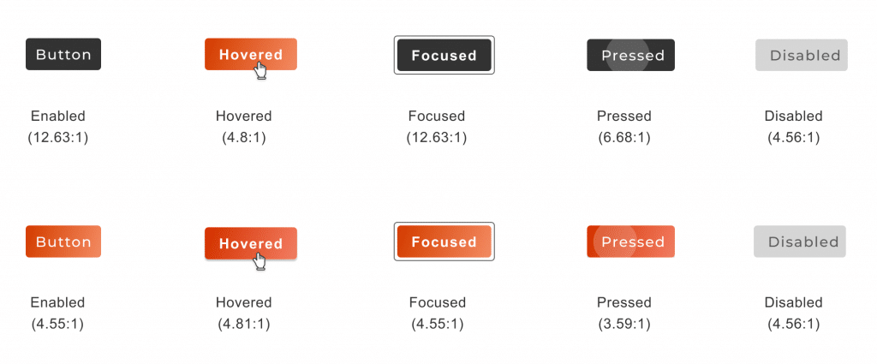Click the orange Pressed button with ripple

[630, 242]
